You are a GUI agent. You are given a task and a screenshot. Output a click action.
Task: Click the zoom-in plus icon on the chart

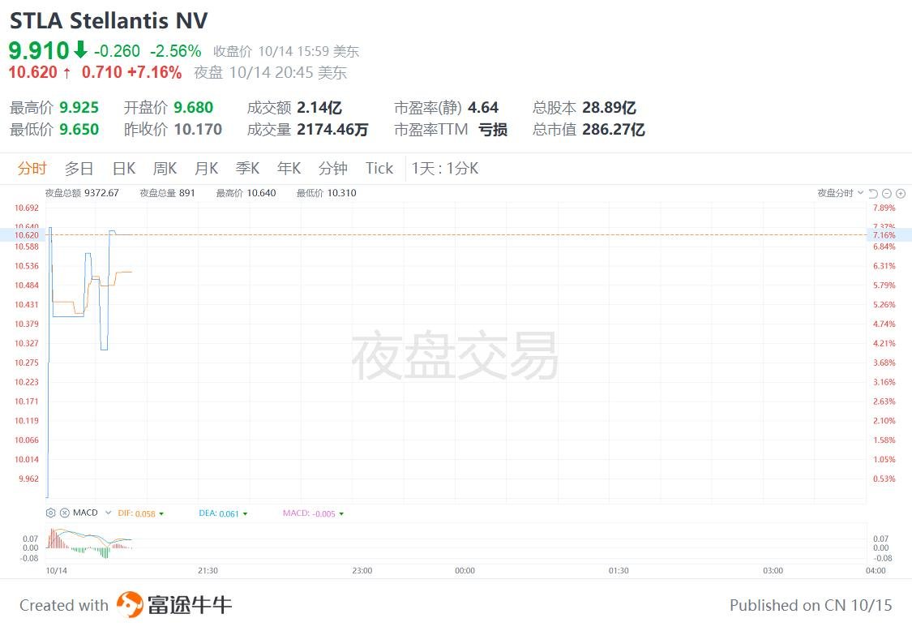(900, 193)
